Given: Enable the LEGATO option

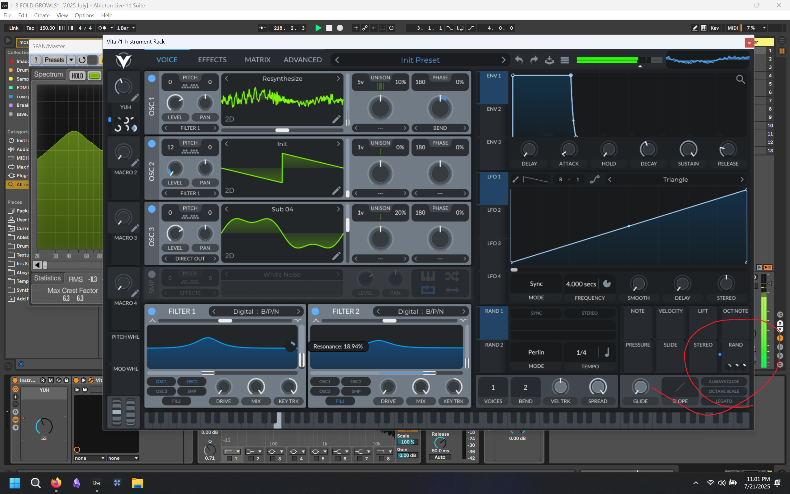Looking at the screenshot, I should 724,401.
